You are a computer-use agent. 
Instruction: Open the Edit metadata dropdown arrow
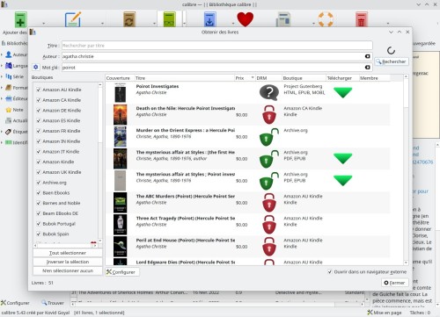pyautogui.click(x=102, y=23)
